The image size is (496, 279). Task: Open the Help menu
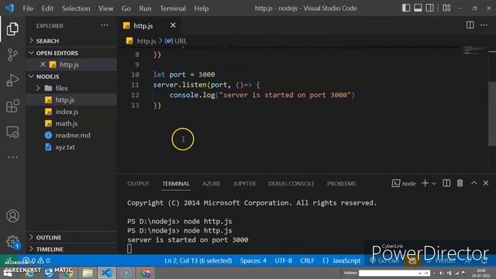[x=201, y=9]
